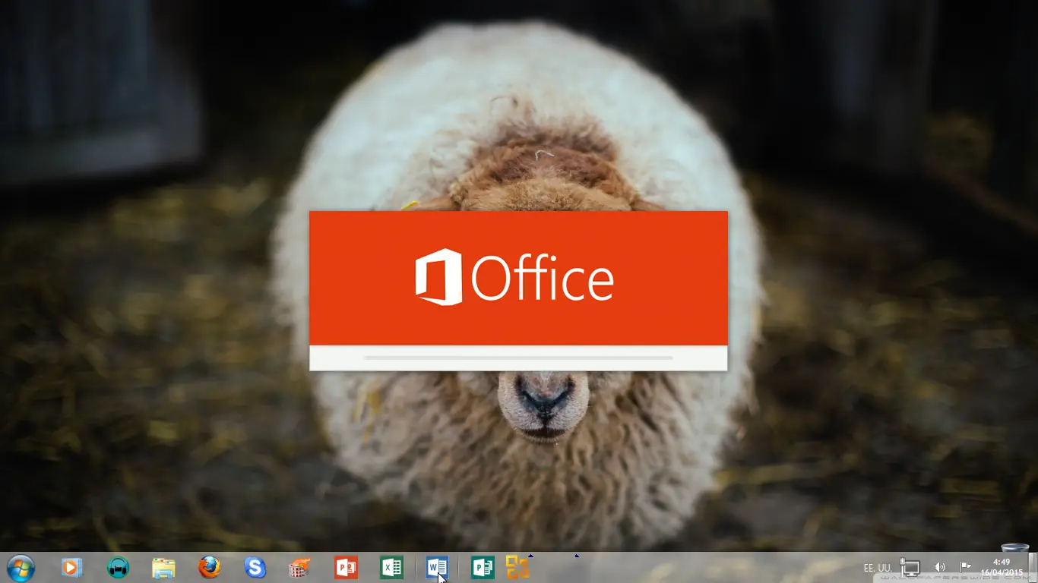Launch Firefox from the taskbar
Image resolution: width=1038 pixels, height=583 pixels.
pyautogui.click(x=209, y=567)
